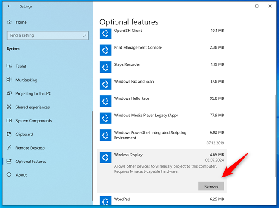Click the Steps Recorder puzzle icon
The image size is (279, 208).
(x=105, y=67)
